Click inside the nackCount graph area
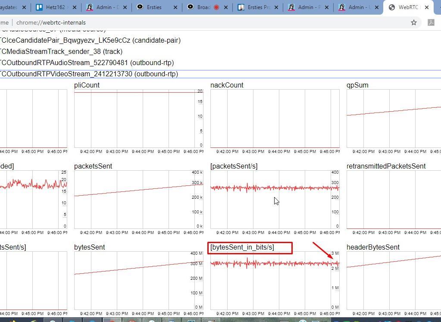Screen dimensions: 441x322 [270, 119]
